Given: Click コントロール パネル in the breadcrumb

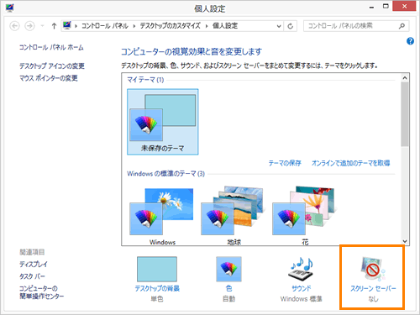Looking at the screenshot, I should coord(105,26).
